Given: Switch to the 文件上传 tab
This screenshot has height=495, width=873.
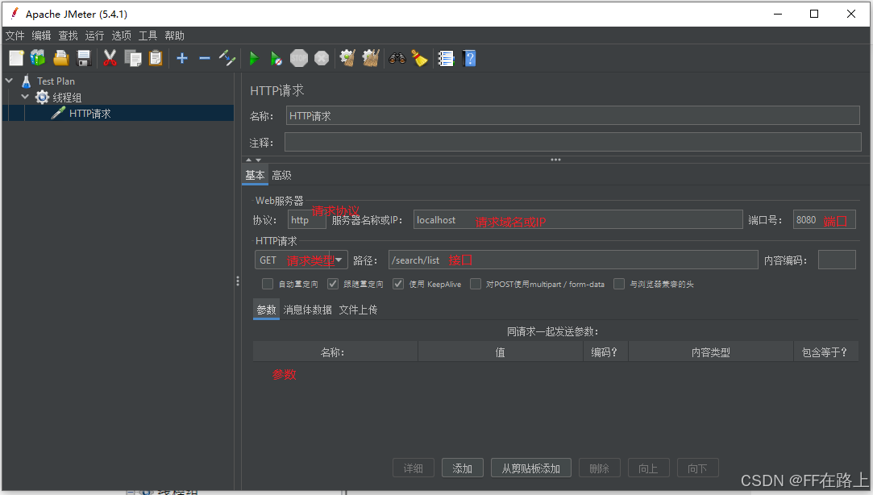Looking at the screenshot, I should pyautogui.click(x=358, y=310).
